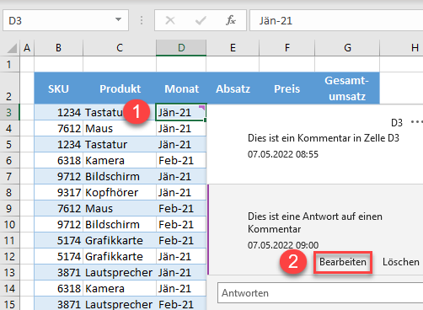Click the Preis header cell
This screenshot has height=310, width=423.
point(287,88)
